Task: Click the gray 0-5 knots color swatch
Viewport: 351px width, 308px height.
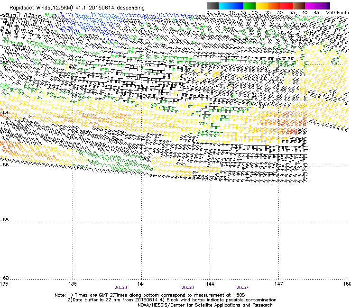Action: click(x=212, y=6)
